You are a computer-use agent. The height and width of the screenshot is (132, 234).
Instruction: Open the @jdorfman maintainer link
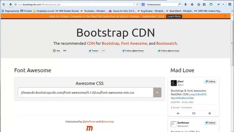point(89,121)
